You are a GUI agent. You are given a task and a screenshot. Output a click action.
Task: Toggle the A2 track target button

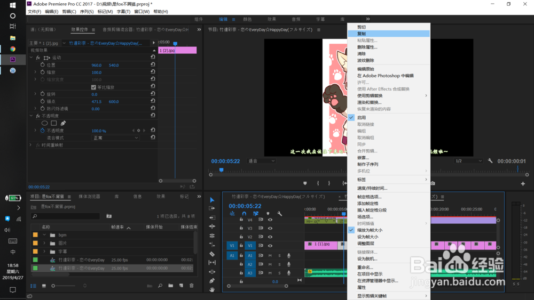250,264
